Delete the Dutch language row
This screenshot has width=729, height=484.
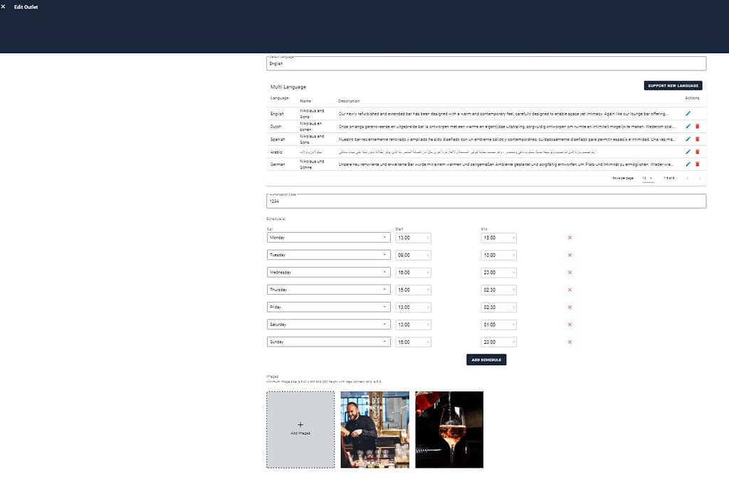697,127
